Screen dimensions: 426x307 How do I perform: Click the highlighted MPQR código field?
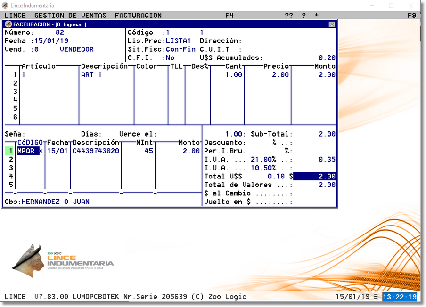pyautogui.click(x=28, y=151)
